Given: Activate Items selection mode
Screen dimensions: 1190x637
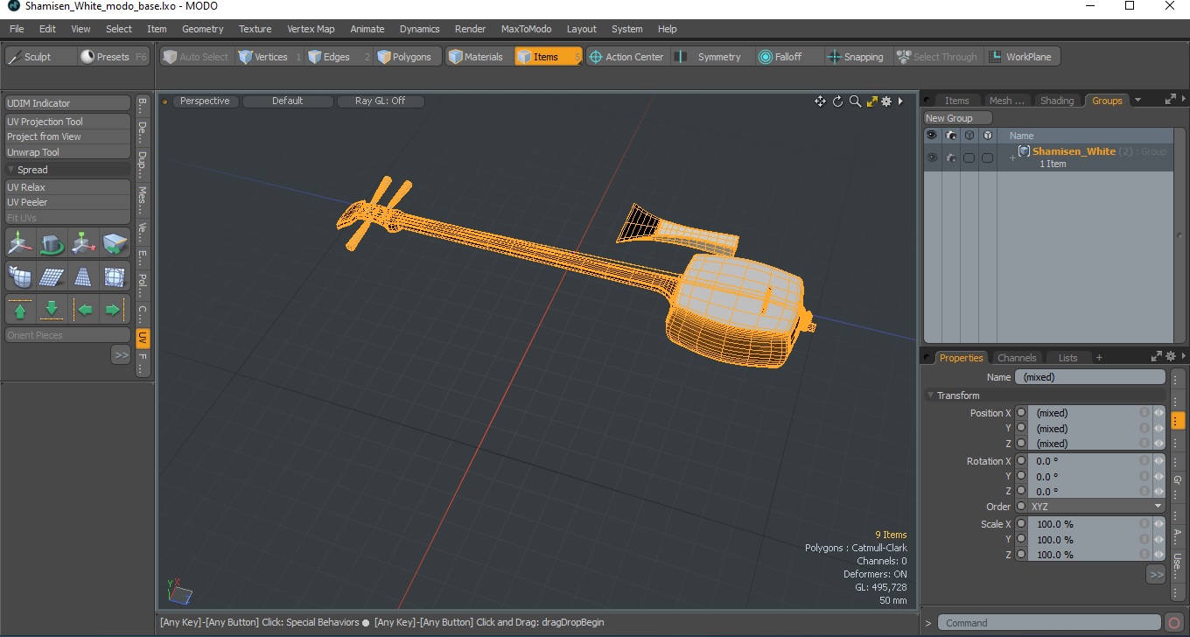Looking at the screenshot, I should [548, 57].
